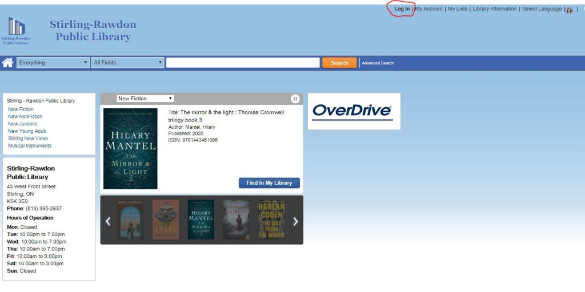Click the Published: 2020 text
585x292 pixels.
[186, 133]
